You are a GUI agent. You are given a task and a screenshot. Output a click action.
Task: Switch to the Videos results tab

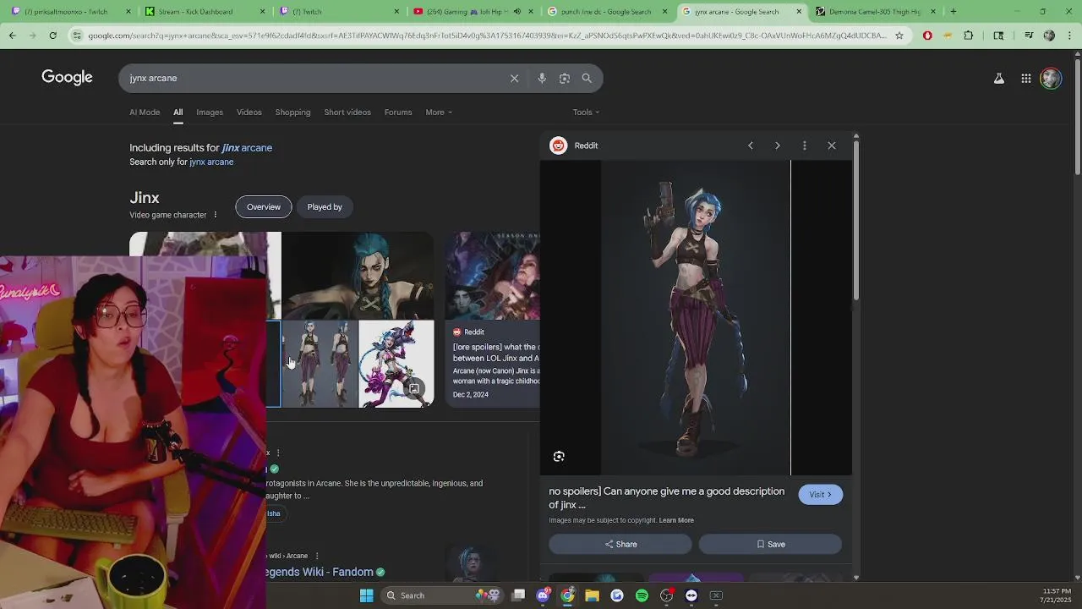[x=249, y=112]
